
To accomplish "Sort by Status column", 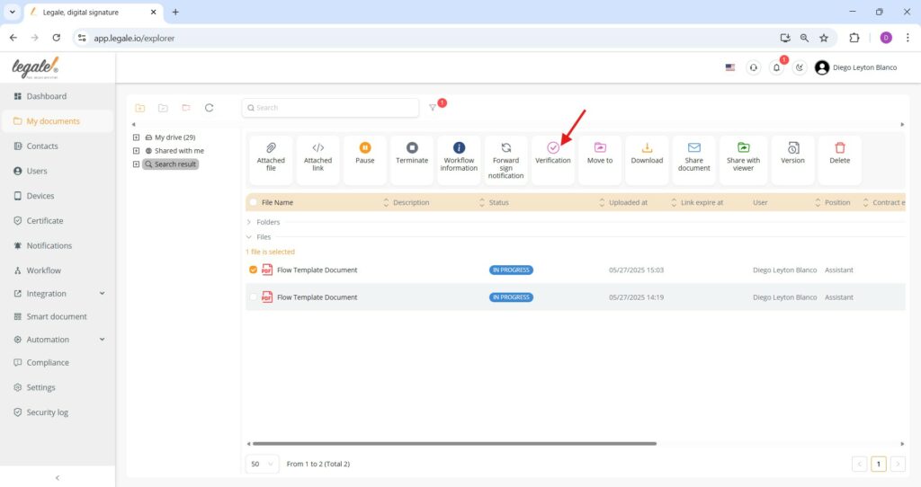I will pyautogui.click(x=602, y=202).
